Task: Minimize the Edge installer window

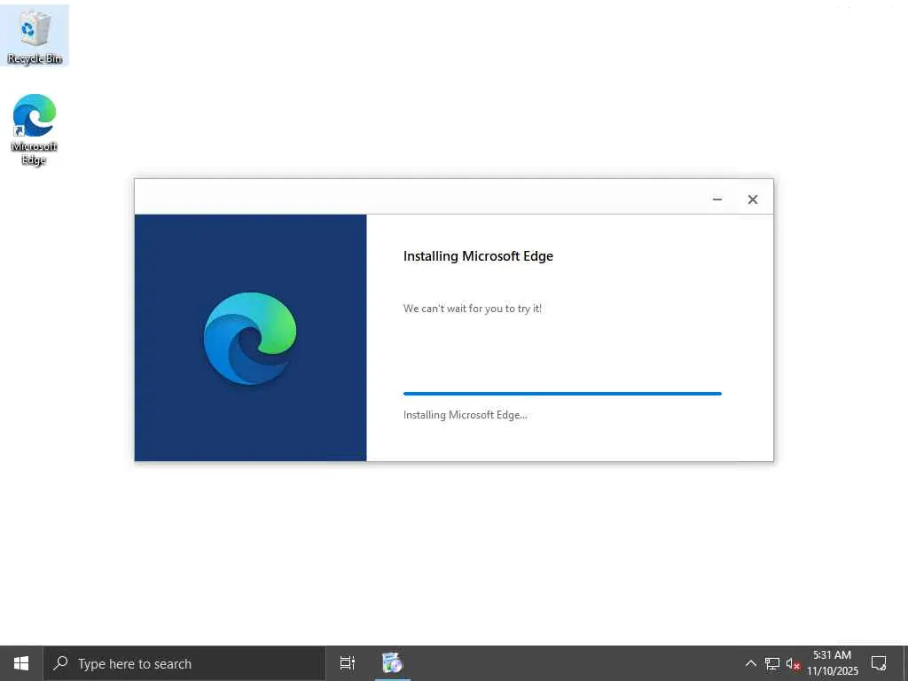Action: [x=716, y=200]
